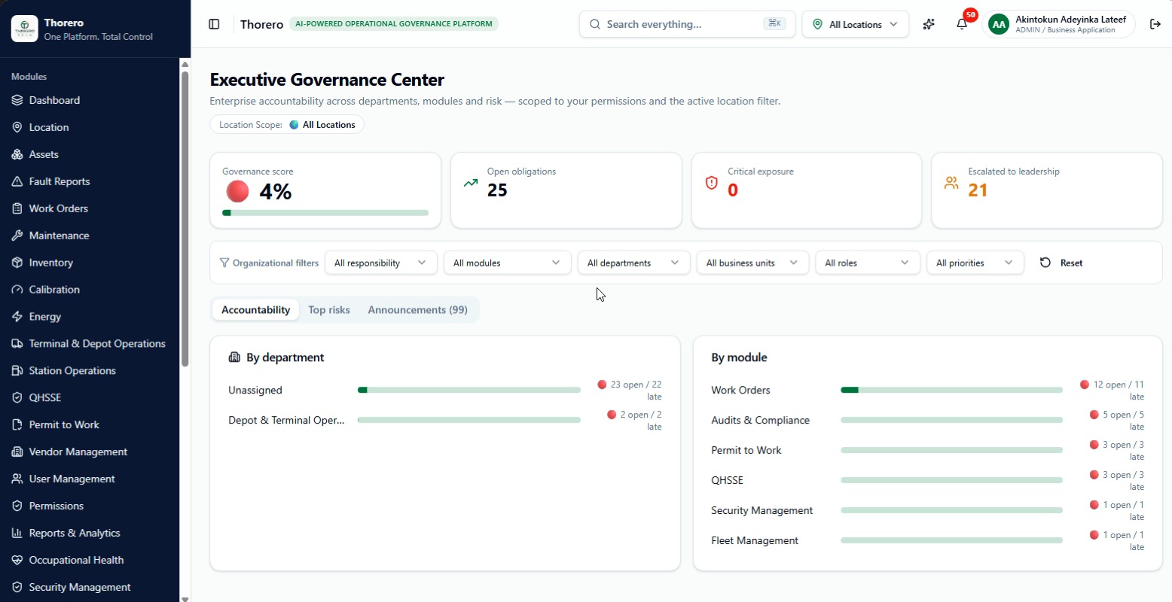Click the logout icon

[x=1155, y=24]
